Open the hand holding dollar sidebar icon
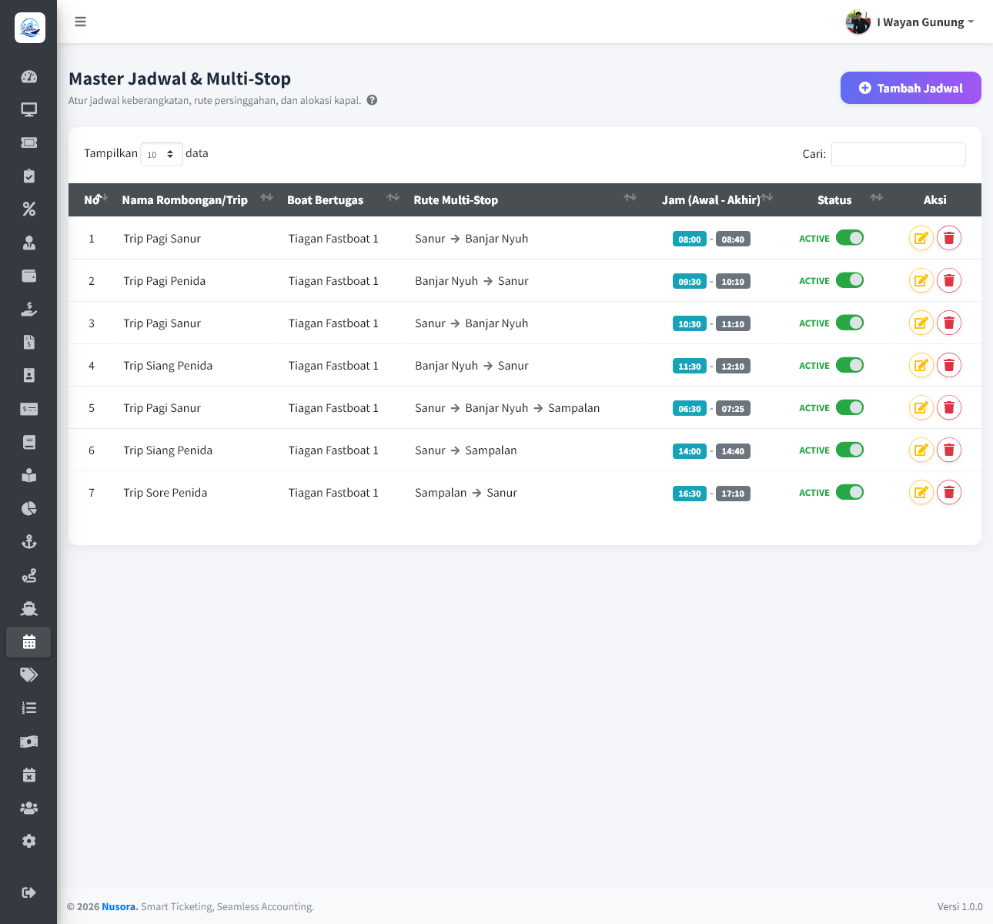The image size is (993, 924). 28,309
